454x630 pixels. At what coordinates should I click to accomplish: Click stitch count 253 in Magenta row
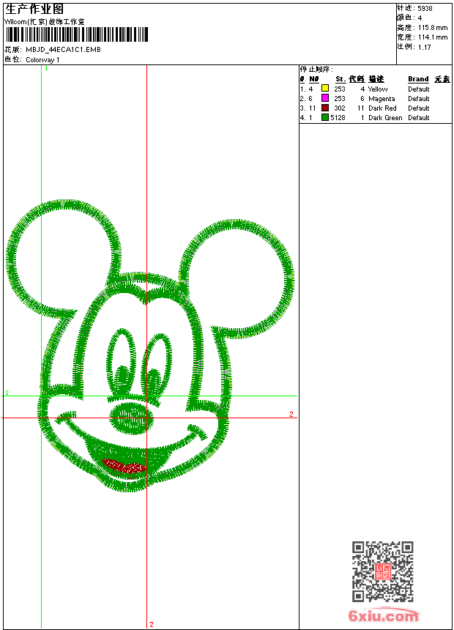[340, 98]
